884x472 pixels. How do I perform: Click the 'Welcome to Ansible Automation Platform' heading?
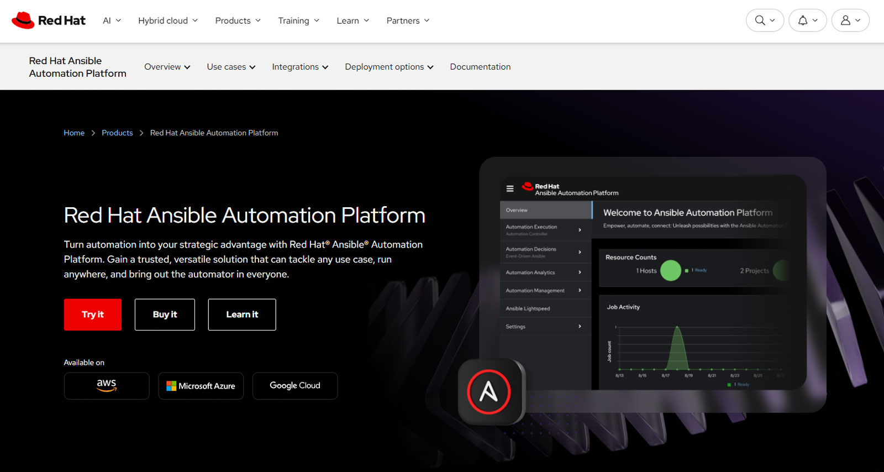688,212
